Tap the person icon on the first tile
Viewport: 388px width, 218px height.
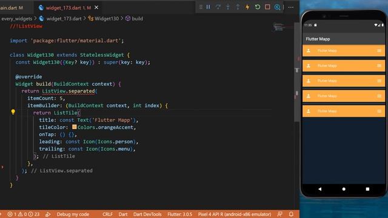(309, 51)
